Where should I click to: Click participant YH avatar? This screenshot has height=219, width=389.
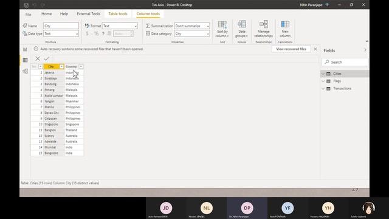(x=328, y=208)
